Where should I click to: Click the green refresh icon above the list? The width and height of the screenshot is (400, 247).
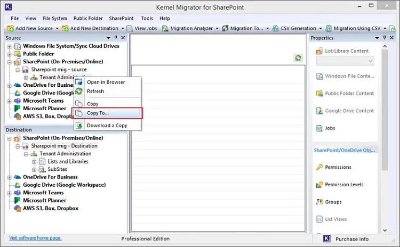pos(299,58)
